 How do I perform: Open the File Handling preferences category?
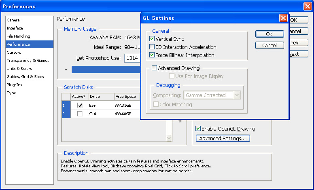(x=30, y=36)
